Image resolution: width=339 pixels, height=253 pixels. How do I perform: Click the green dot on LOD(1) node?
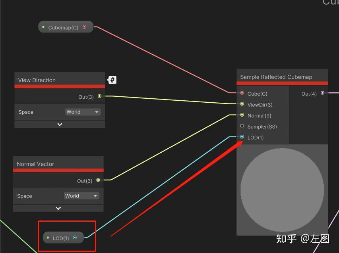point(47,238)
